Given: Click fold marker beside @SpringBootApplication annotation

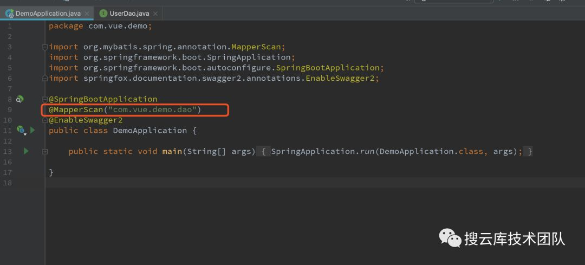Looking at the screenshot, I should point(45,99).
